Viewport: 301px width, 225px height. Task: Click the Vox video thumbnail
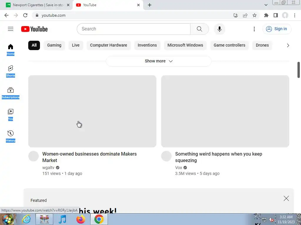pyautogui.click(x=225, y=111)
